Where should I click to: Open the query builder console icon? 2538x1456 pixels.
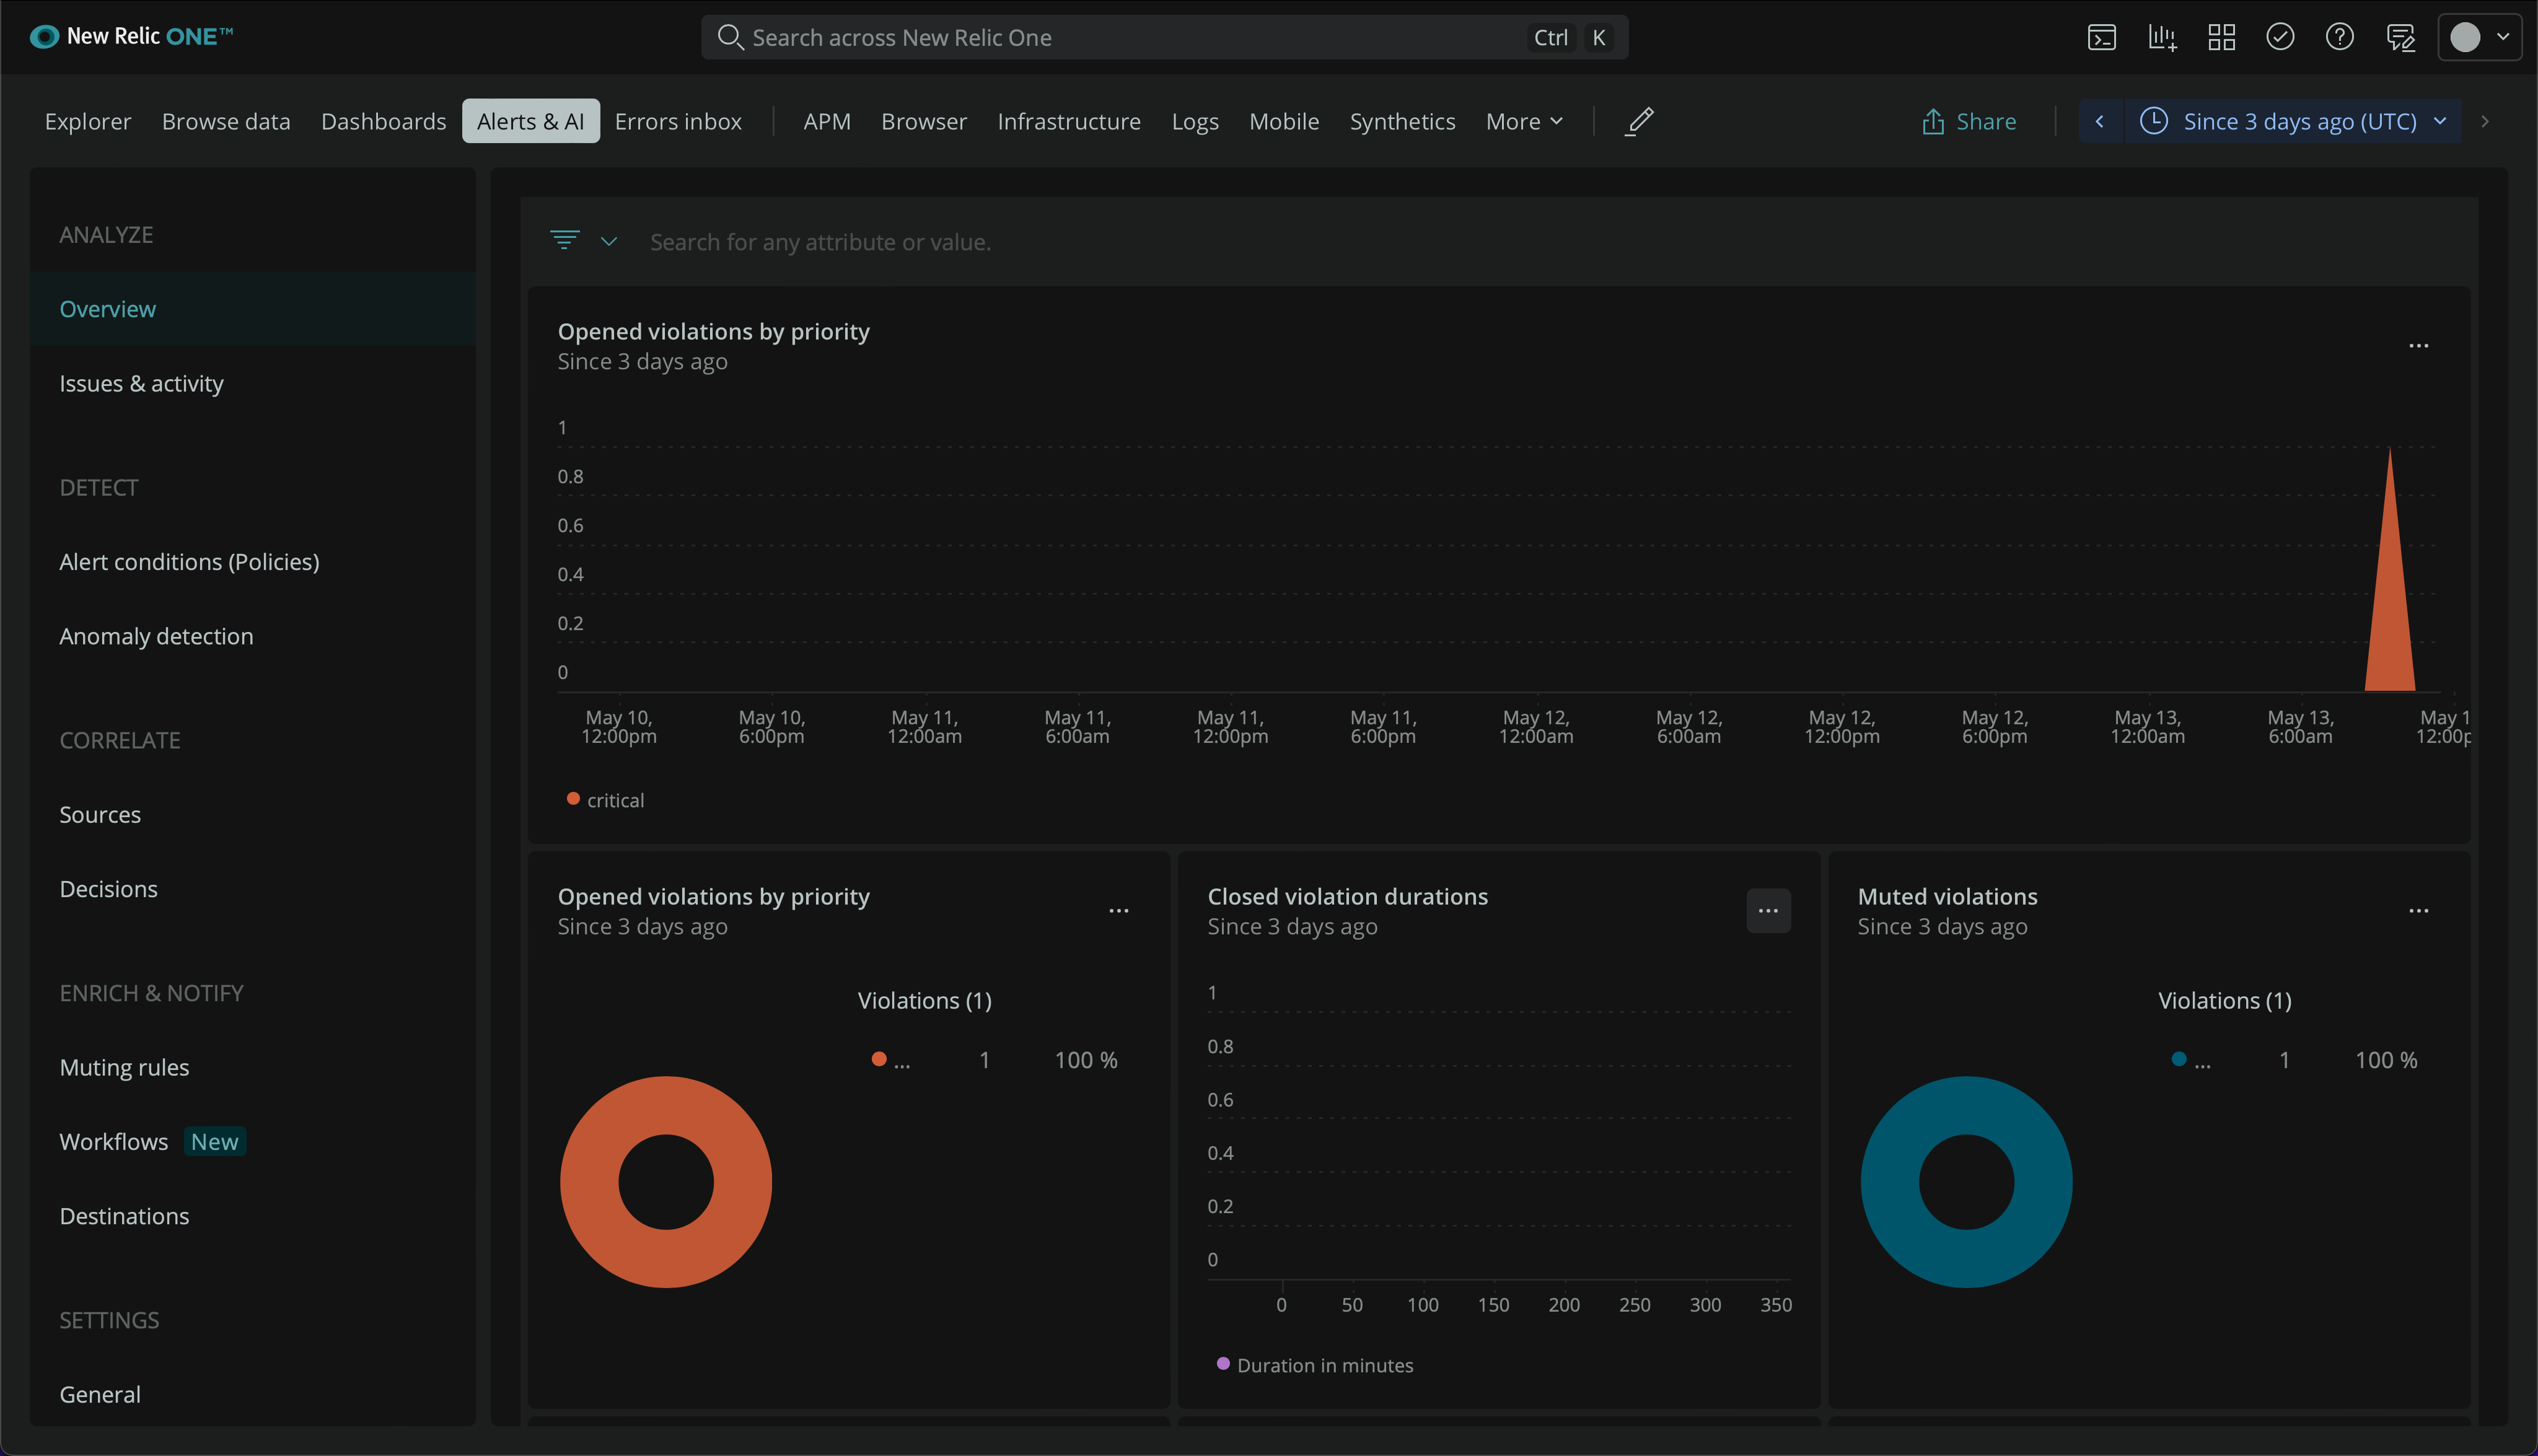2101,38
